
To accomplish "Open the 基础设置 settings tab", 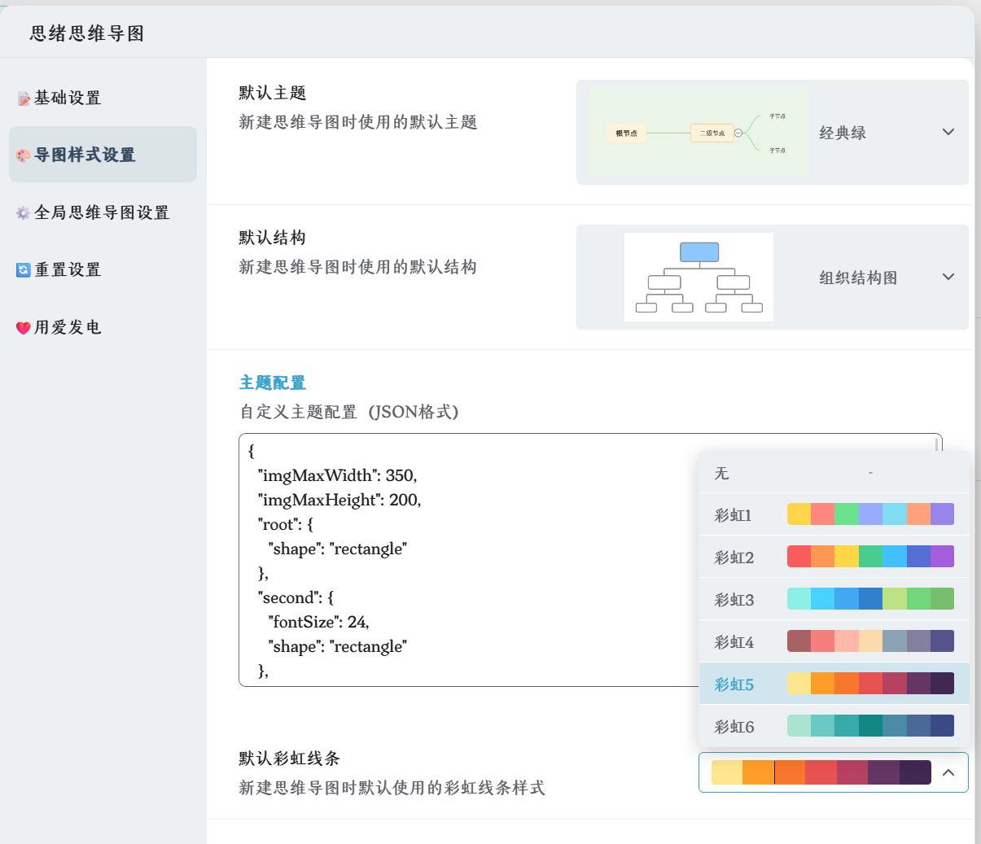I will [x=68, y=98].
